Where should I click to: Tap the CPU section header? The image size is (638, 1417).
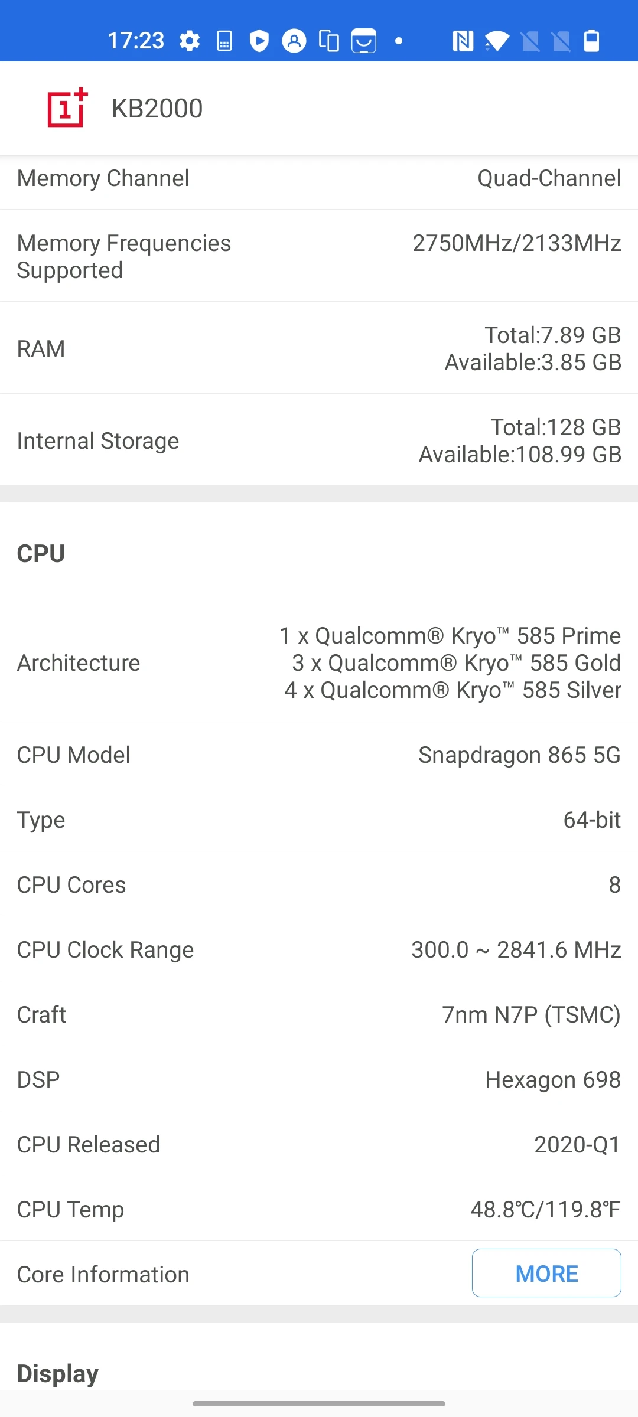41,554
